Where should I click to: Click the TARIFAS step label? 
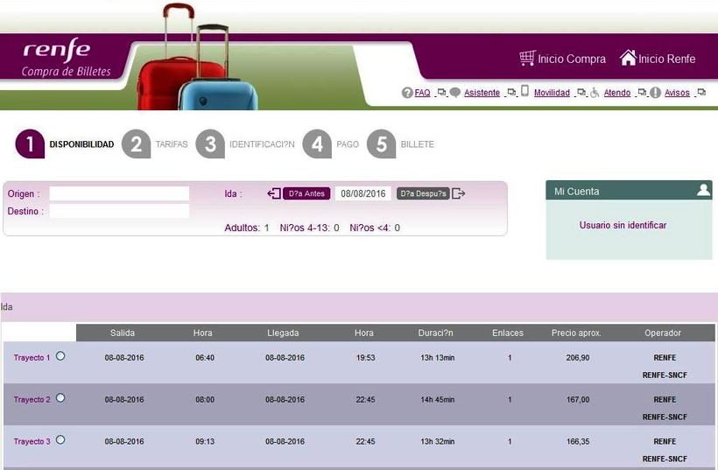pyautogui.click(x=172, y=144)
